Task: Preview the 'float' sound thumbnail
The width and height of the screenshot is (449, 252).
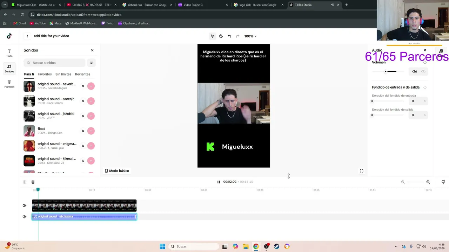Action: pyautogui.click(x=29, y=131)
